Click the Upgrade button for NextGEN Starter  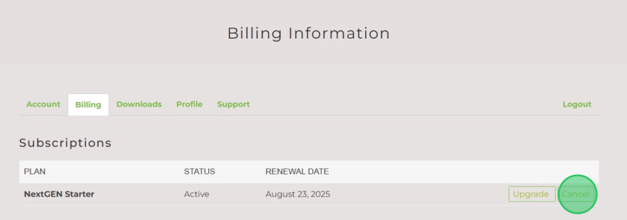point(531,194)
